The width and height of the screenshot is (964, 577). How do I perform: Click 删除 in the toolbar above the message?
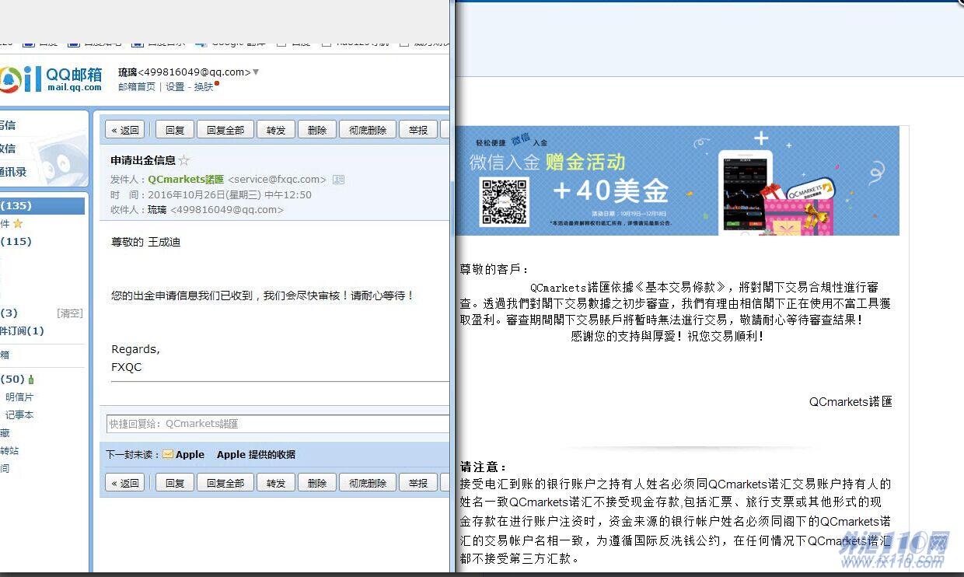point(317,130)
